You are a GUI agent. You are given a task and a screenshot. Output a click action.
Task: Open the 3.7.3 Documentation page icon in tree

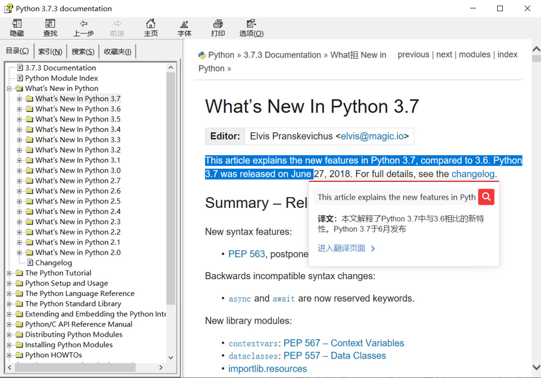click(x=20, y=68)
